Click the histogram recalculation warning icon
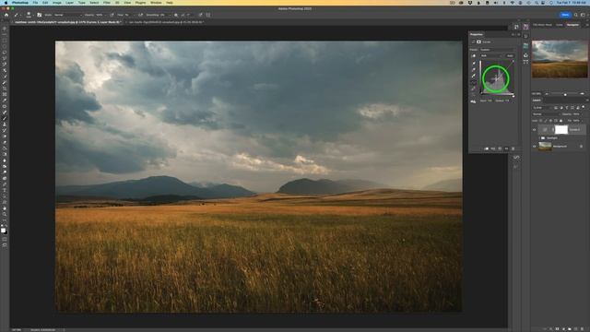 (473, 101)
